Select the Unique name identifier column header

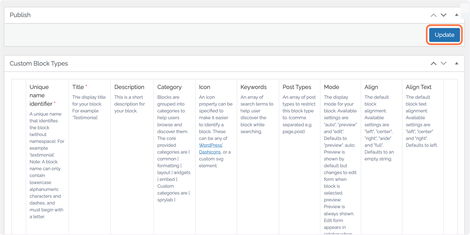click(42, 95)
